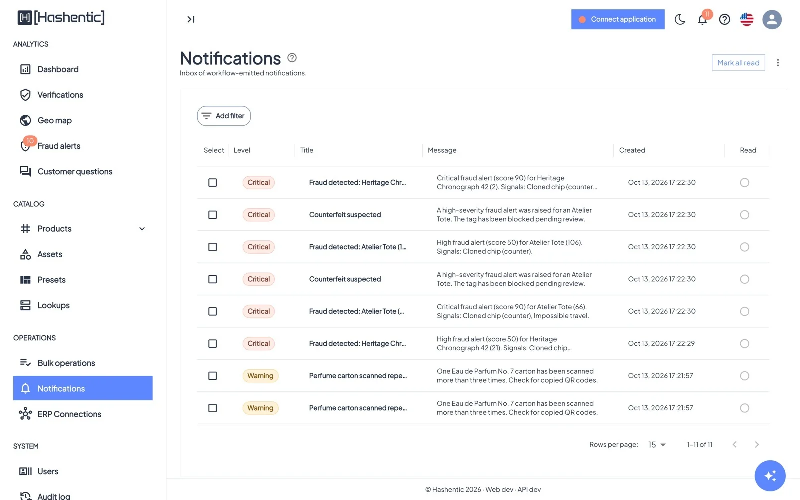Toggle read circle for Heritage Chronograph 42 (21)
Screen dimensions: 800x500
[744, 343]
